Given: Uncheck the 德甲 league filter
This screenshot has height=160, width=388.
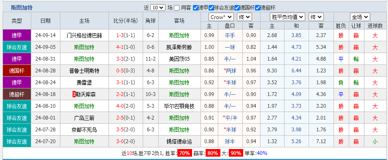Looking at the screenshot, I should (195, 8).
